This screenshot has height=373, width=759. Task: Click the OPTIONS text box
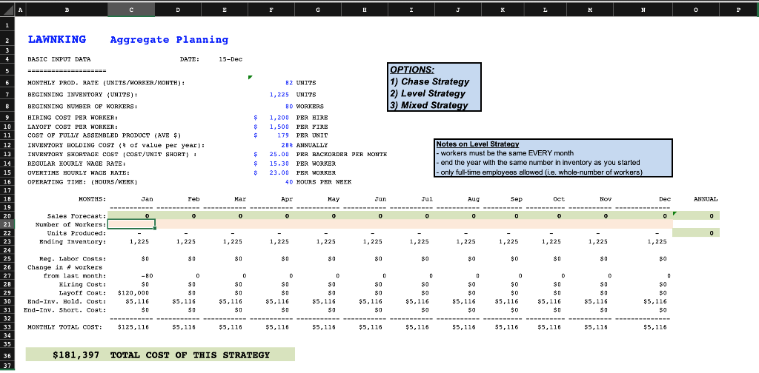point(434,87)
